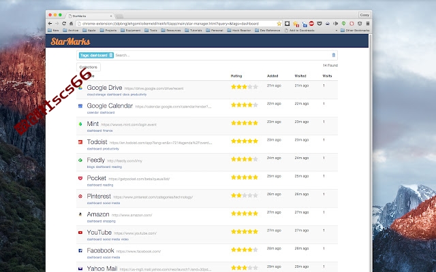Reload the page with the refresh icon
The height and width of the screenshot is (272, 436).
tap(64, 24)
